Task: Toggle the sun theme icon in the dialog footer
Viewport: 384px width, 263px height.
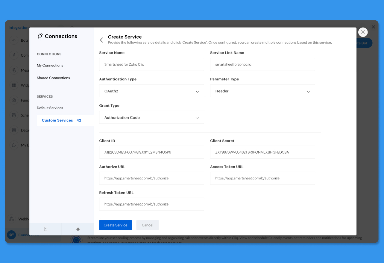Action: [78, 229]
